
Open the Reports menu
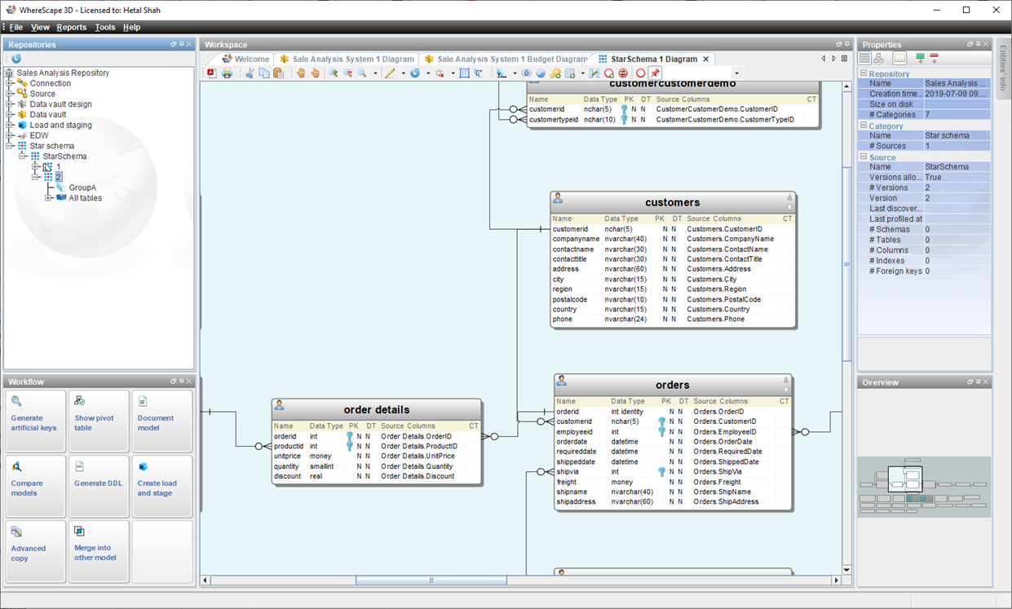(71, 27)
